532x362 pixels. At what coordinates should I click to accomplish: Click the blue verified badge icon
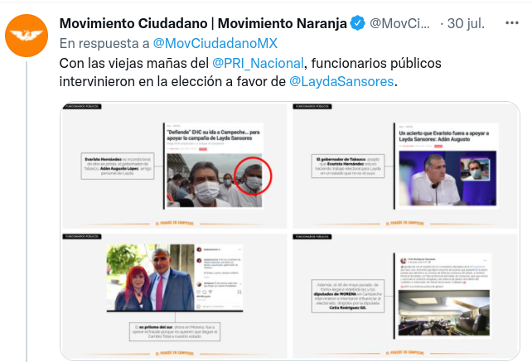coord(357,23)
